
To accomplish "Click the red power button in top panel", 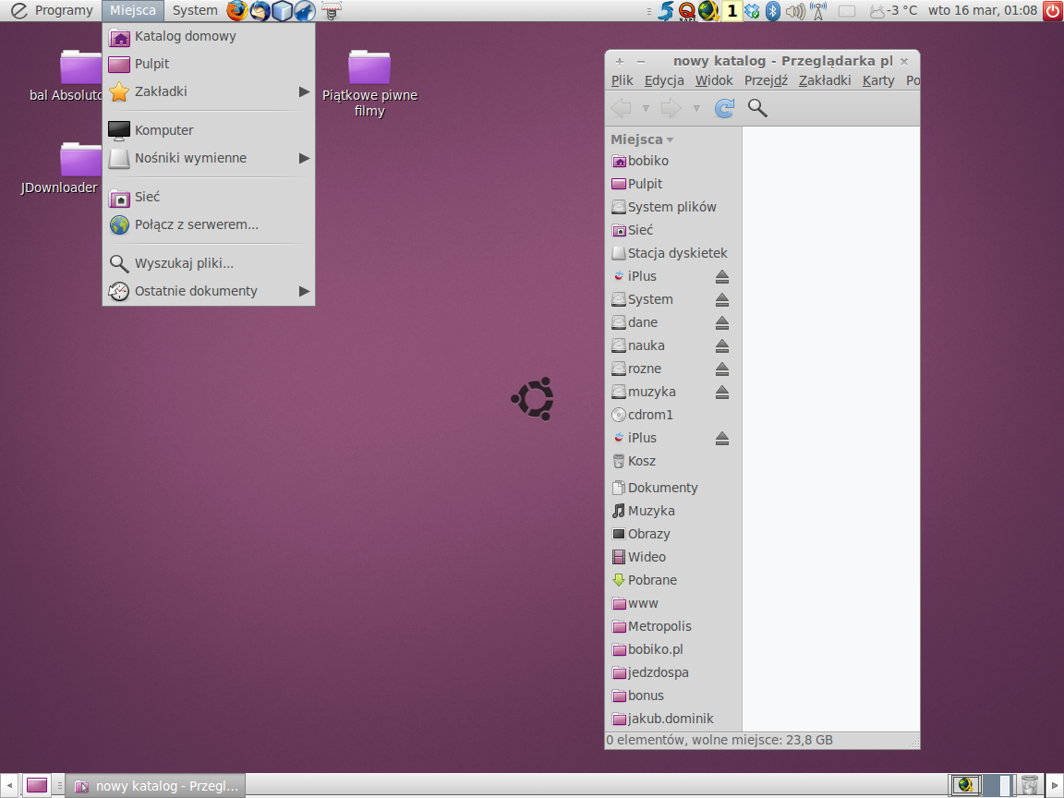I will pos(1053,11).
